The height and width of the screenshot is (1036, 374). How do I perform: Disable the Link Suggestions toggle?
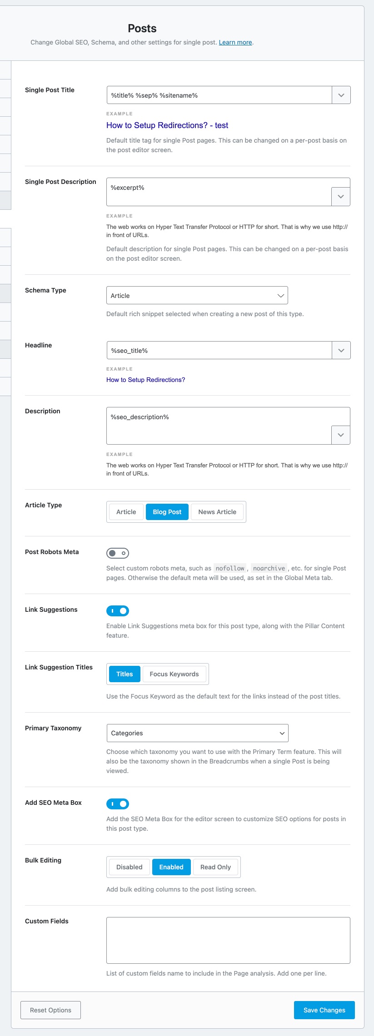click(x=118, y=611)
